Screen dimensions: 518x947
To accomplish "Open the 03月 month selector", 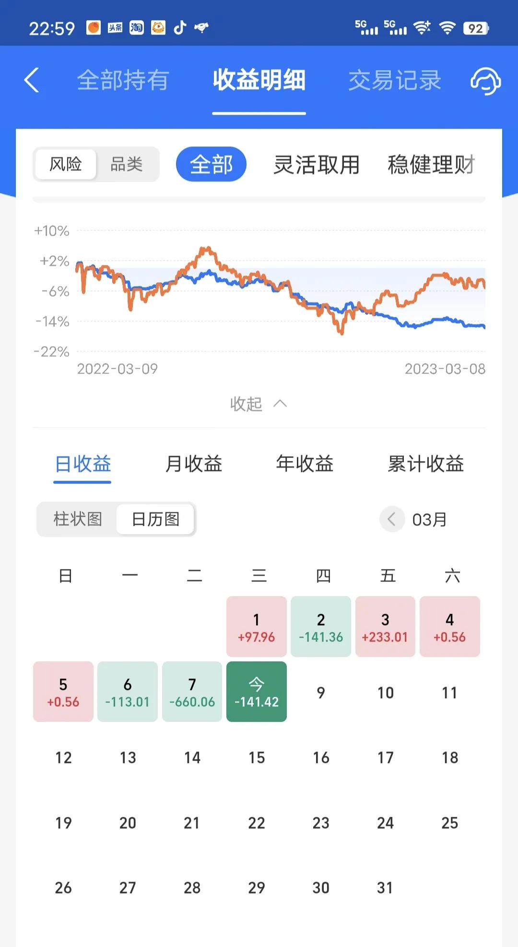I will point(430,520).
